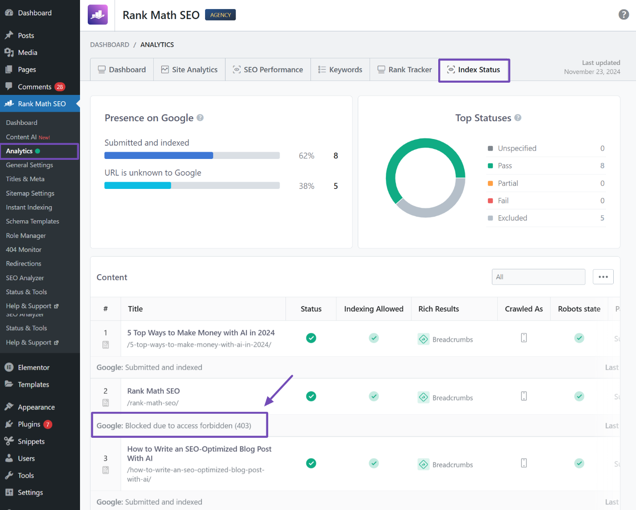
Task: Click Breadcrumbs icon in row 1
Action: tap(424, 339)
